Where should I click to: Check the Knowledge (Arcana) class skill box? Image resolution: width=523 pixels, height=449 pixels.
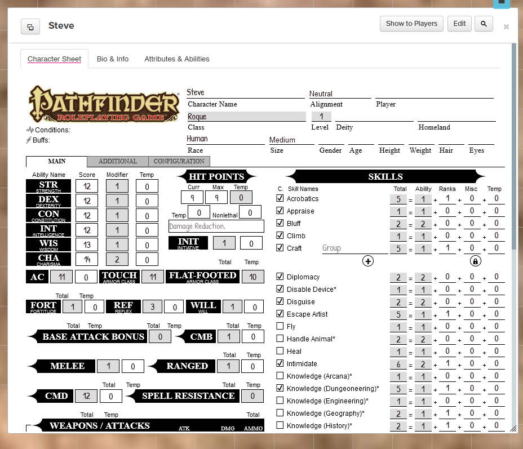pyautogui.click(x=280, y=376)
